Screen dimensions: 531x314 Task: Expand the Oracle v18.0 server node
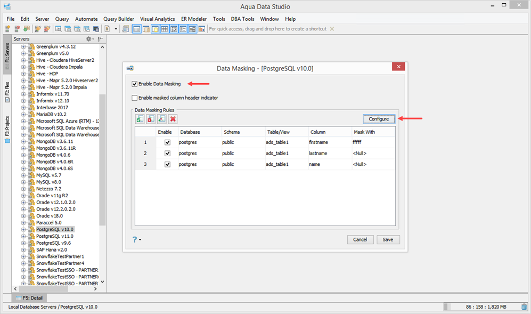[x=23, y=216]
